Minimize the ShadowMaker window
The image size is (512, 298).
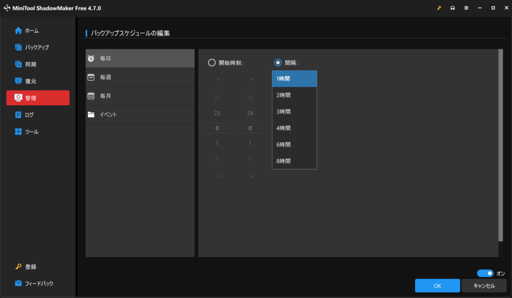tap(479, 8)
